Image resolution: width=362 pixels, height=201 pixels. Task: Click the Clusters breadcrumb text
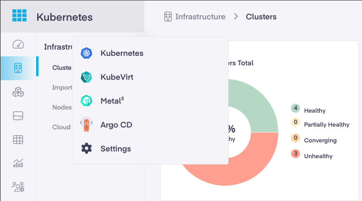261,17
